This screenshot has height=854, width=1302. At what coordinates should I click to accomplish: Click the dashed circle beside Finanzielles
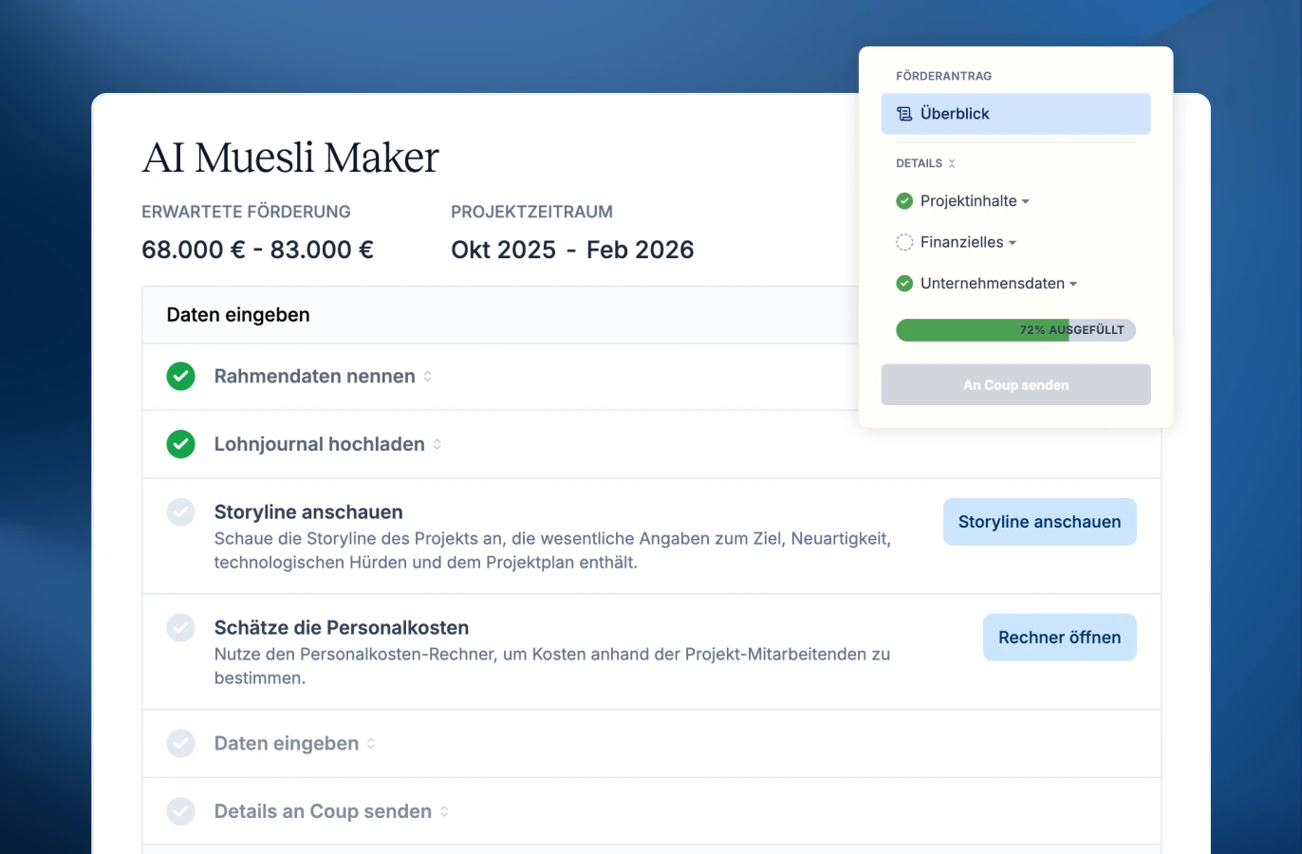click(x=904, y=242)
